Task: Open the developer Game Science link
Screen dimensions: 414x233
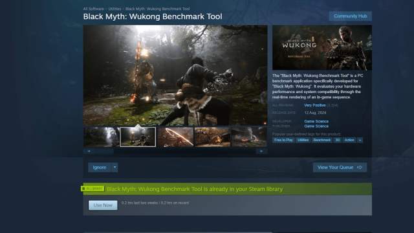Action: tap(316, 121)
